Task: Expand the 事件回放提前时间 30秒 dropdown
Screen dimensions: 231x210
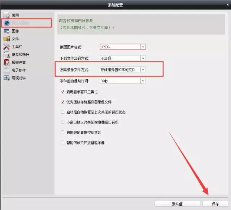Action: tap(122, 81)
